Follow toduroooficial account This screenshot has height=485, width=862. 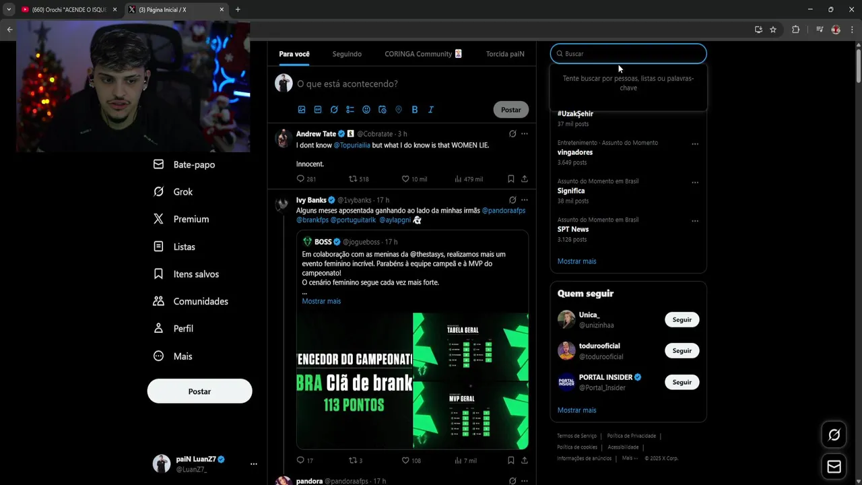pos(682,351)
